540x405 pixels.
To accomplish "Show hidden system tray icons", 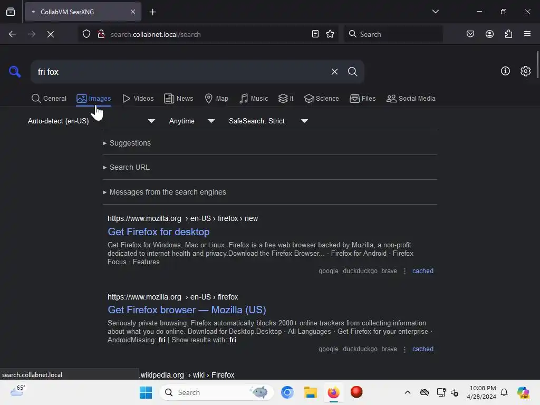I will [408, 392].
